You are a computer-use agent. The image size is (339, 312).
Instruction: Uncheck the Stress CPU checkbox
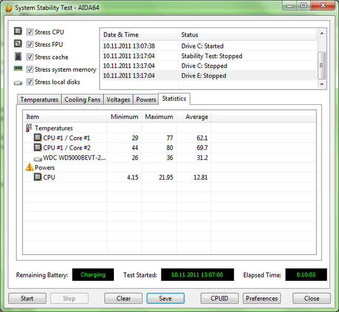click(30, 32)
